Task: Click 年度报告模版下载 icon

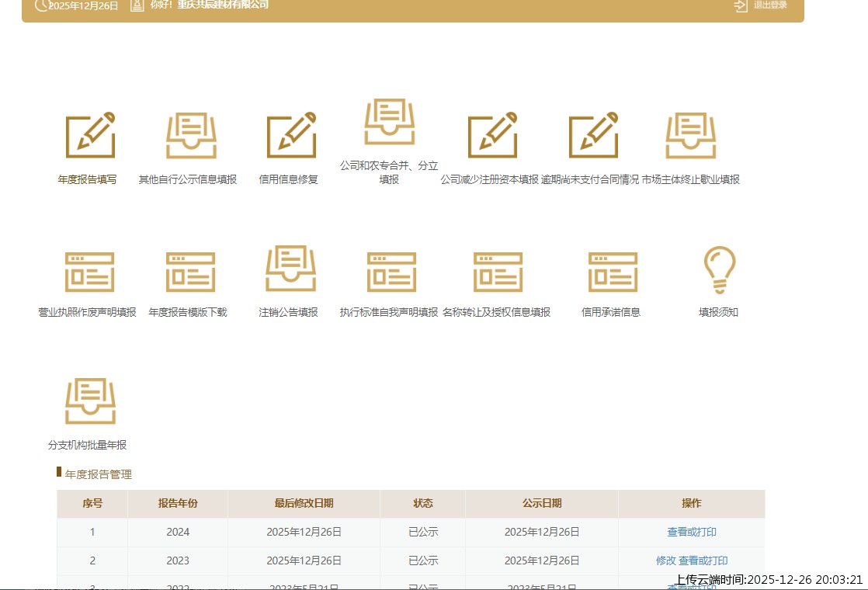Action: click(190, 272)
